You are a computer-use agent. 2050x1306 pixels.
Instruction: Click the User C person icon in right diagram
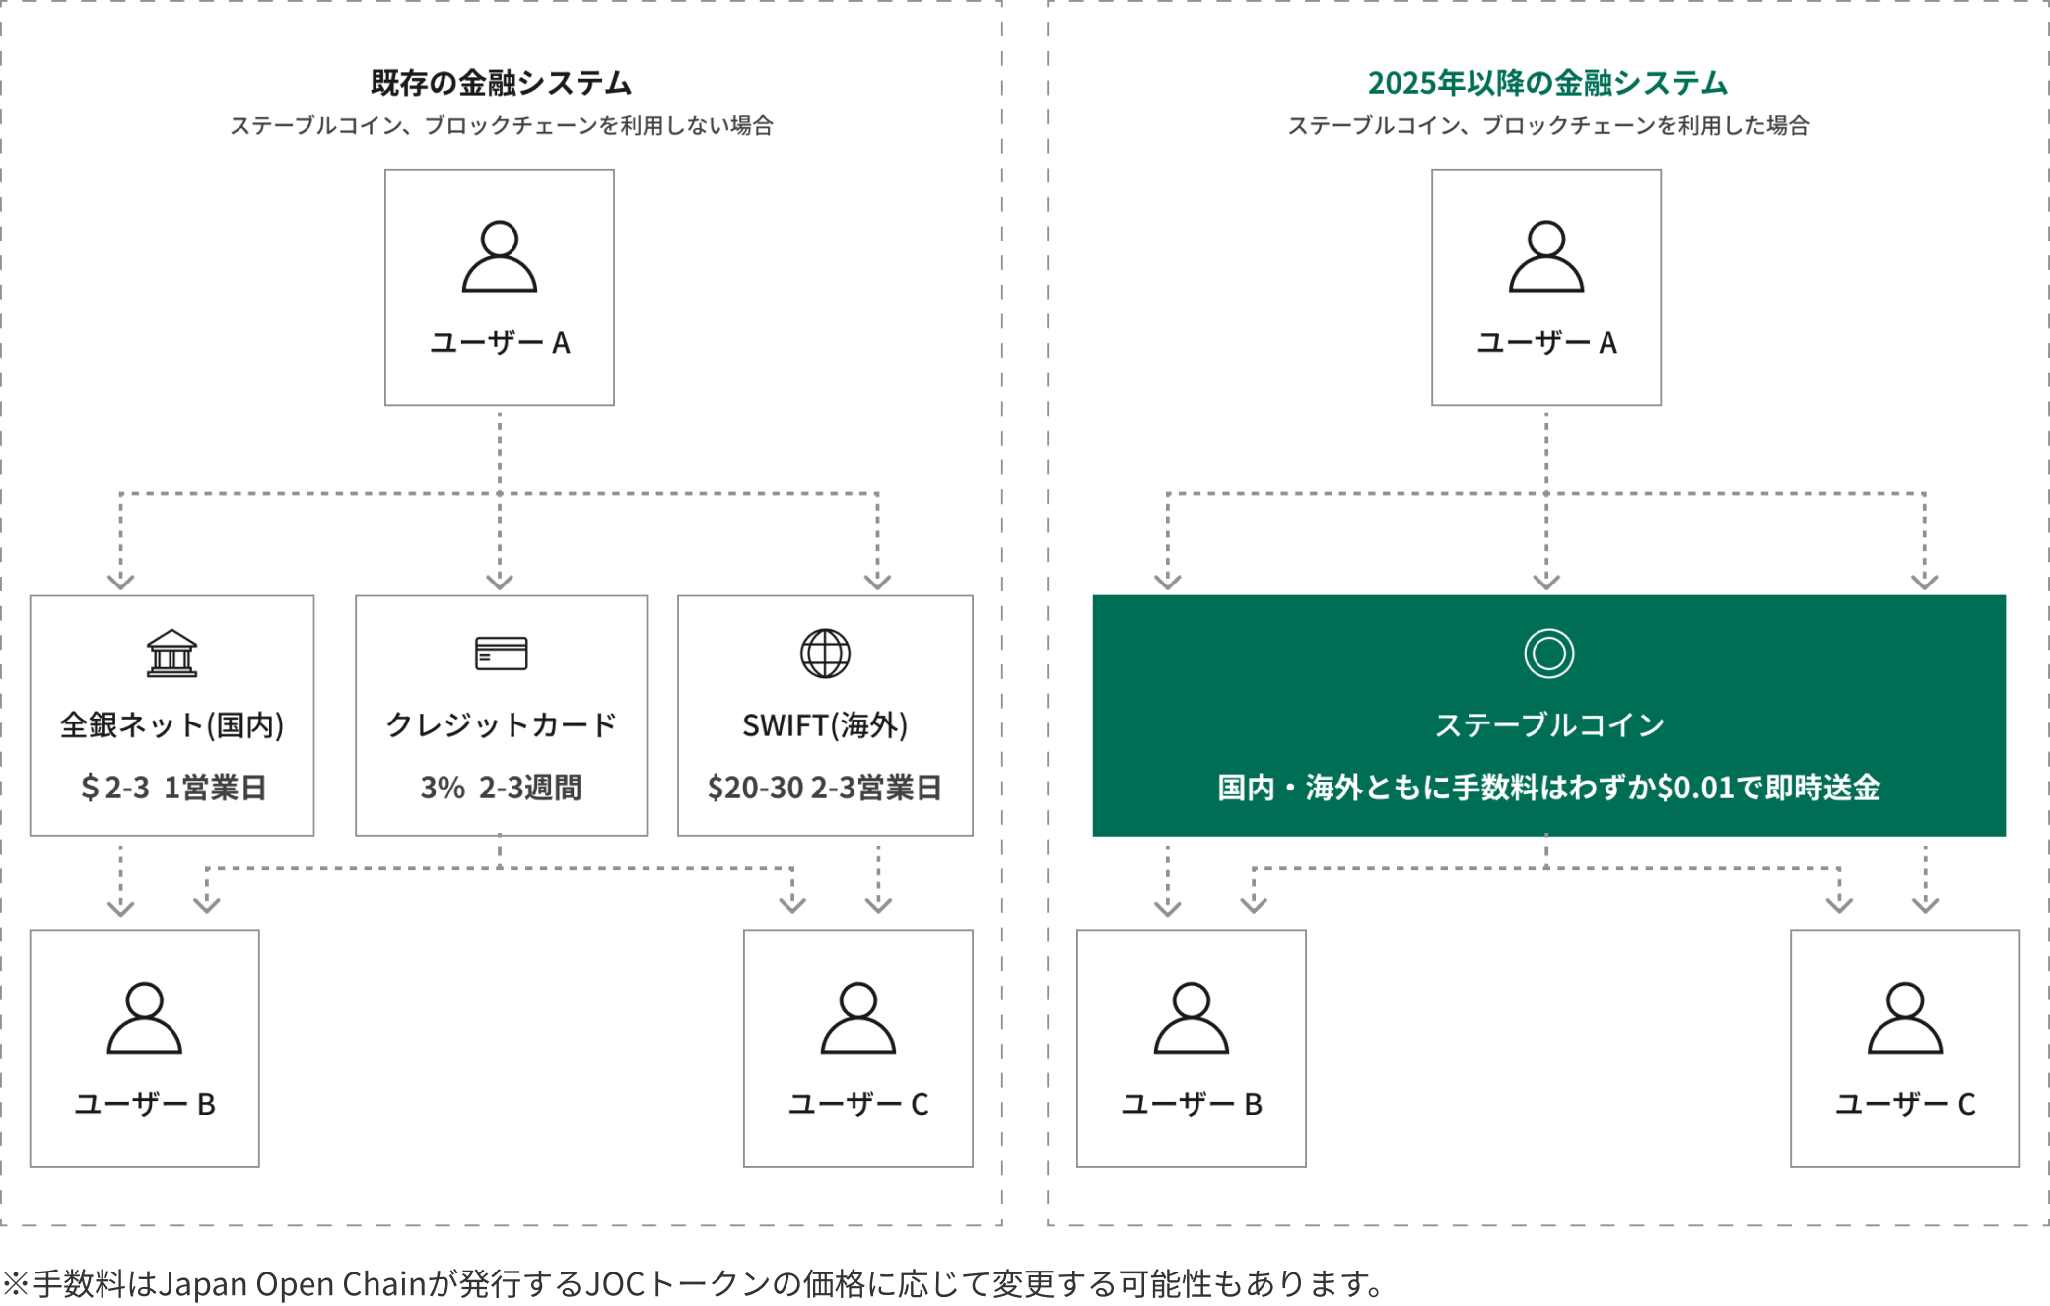1905,1017
